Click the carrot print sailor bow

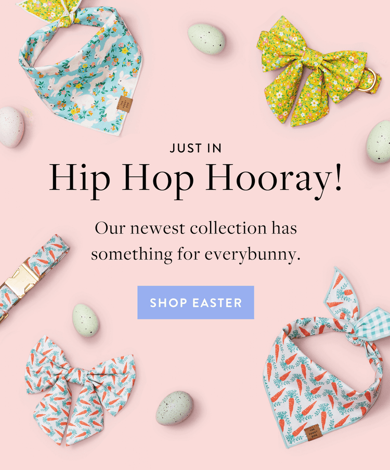click(80, 390)
